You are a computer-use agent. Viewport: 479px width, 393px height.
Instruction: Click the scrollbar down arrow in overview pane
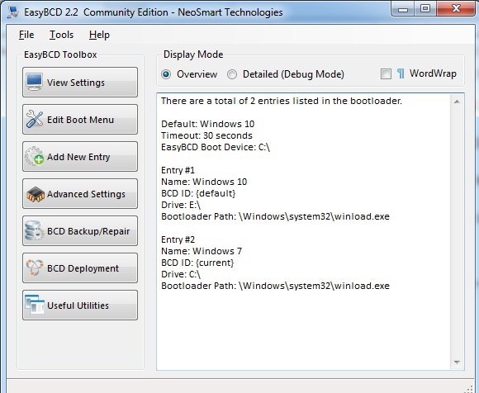(457, 362)
